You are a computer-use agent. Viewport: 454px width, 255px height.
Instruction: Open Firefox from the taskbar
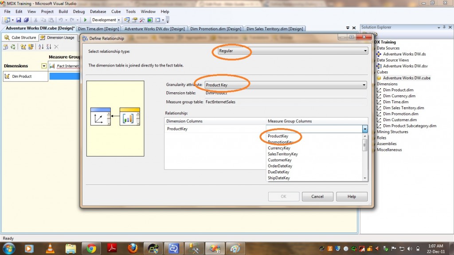(133, 248)
